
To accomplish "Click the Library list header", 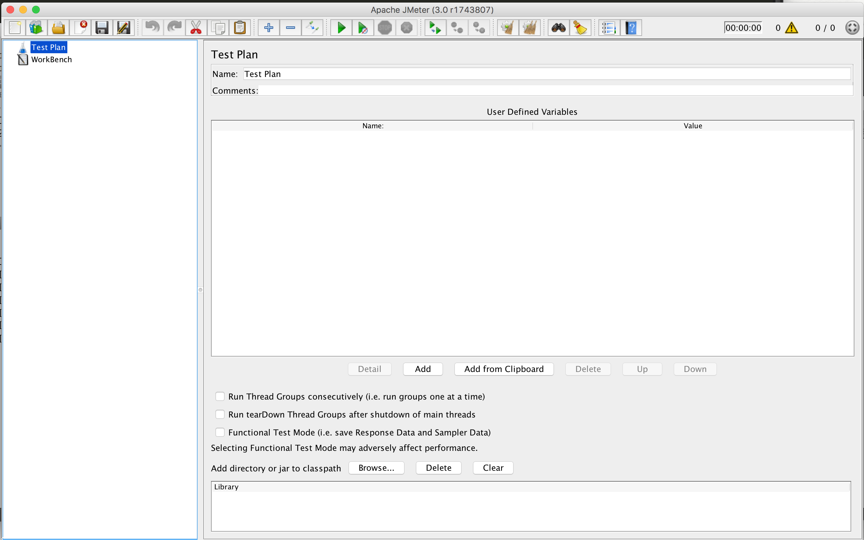I will [x=531, y=487].
